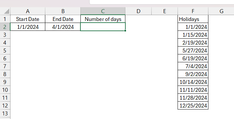
Task: Select column G header
Action: tap(221, 11)
